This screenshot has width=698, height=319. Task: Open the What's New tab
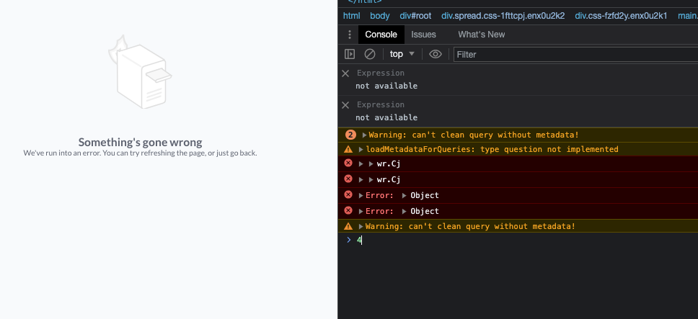tap(481, 35)
